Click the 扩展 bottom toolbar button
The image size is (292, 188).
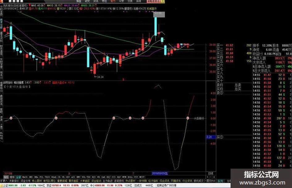tap(4, 181)
